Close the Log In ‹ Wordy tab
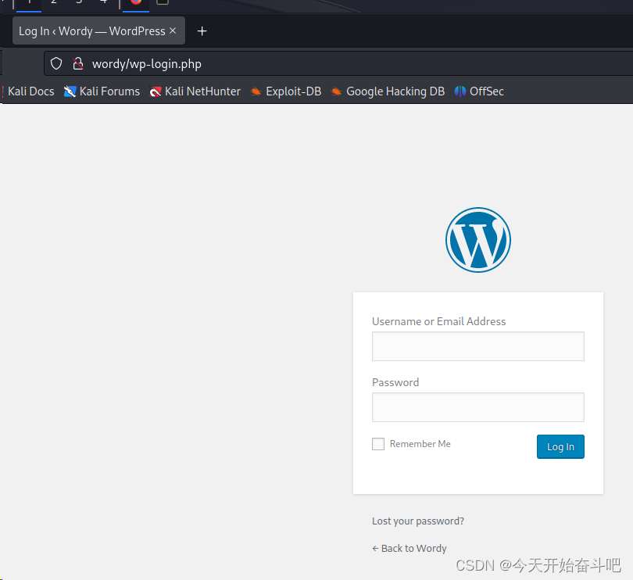This screenshot has width=633, height=580. pyautogui.click(x=173, y=30)
